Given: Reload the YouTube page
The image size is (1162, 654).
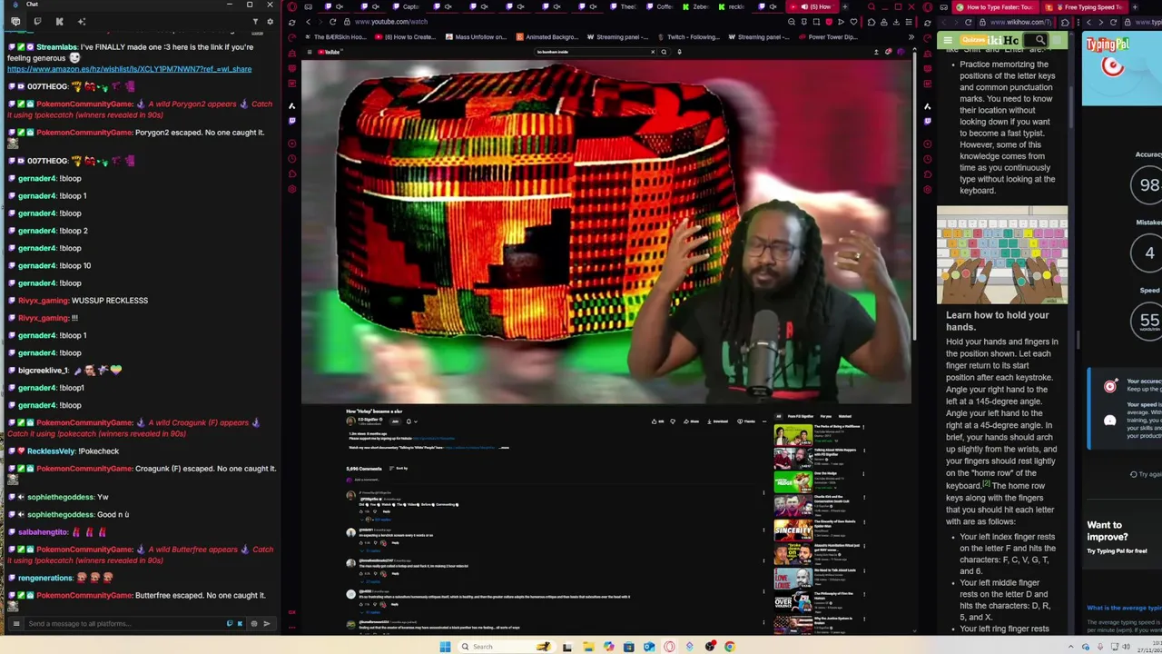Looking at the screenshot, I should pyautogui.click(x=332, y=22).
